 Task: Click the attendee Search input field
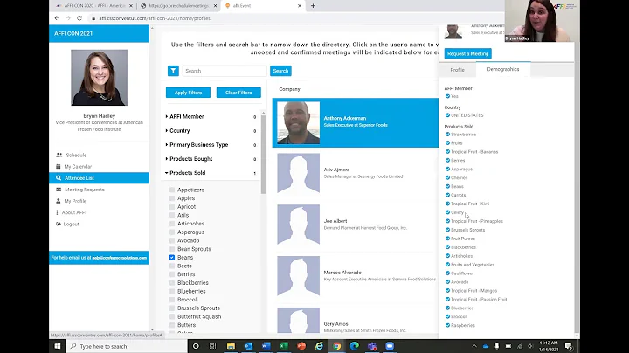[225, 71]
